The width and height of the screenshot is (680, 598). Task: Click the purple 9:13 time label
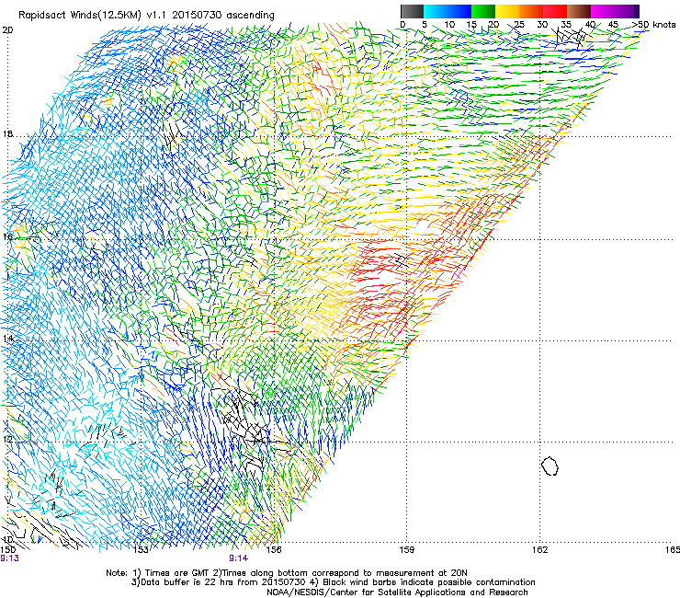tap(9, 558)
